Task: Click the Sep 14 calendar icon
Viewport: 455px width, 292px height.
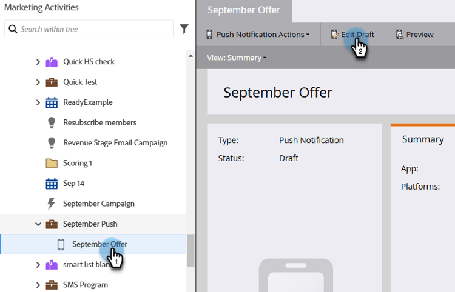Action: [52, 184]
